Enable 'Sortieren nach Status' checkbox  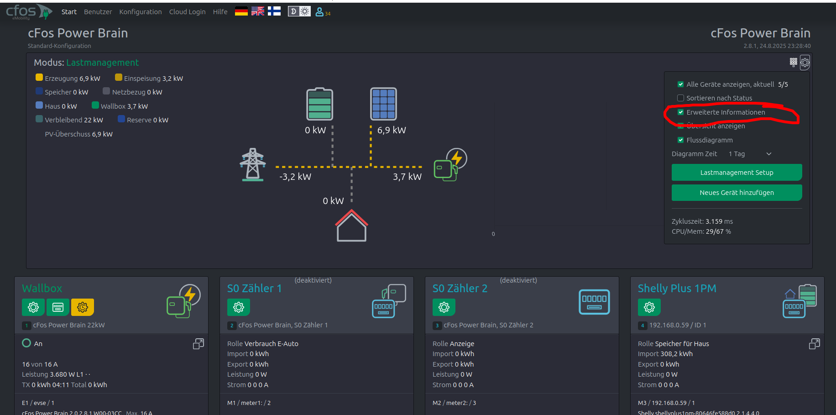point(680,98)
